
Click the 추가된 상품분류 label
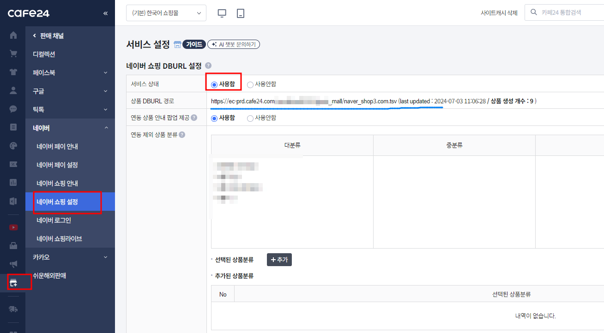coord(234,276)
